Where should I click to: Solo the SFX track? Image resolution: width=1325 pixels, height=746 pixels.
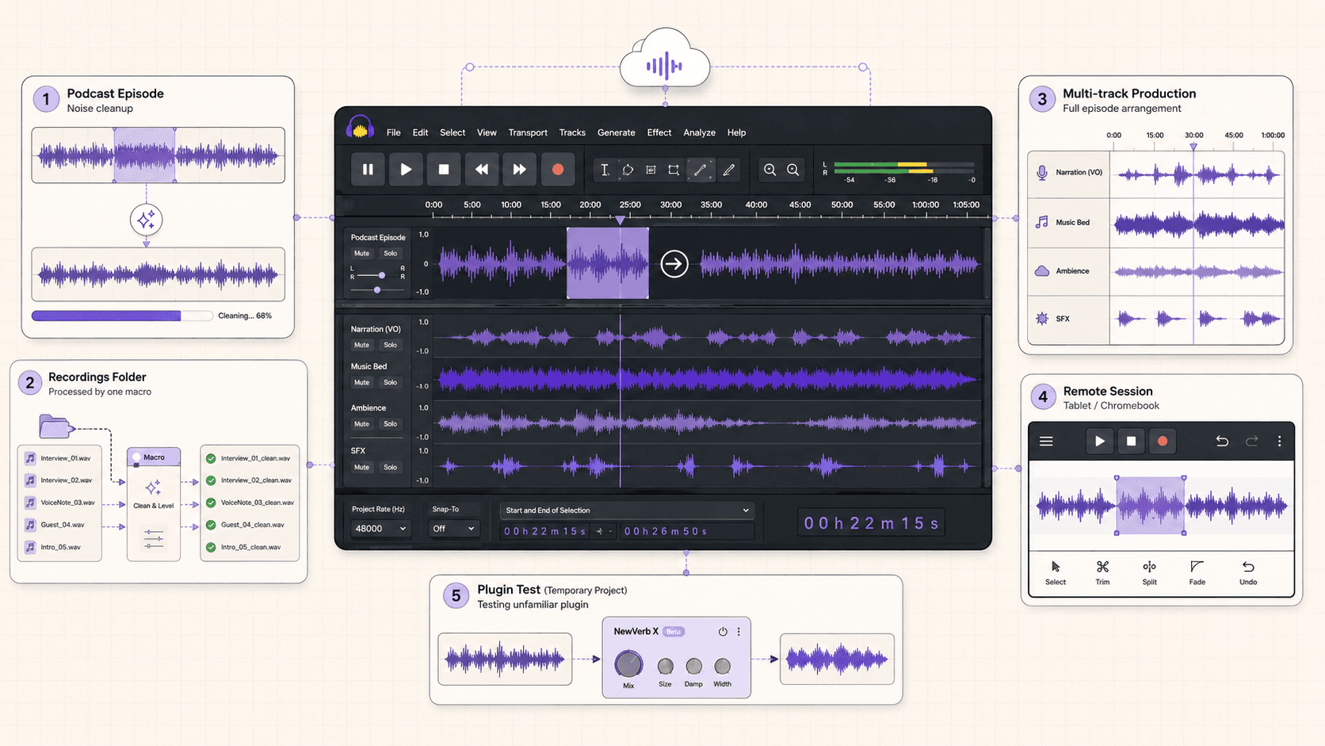390,467
